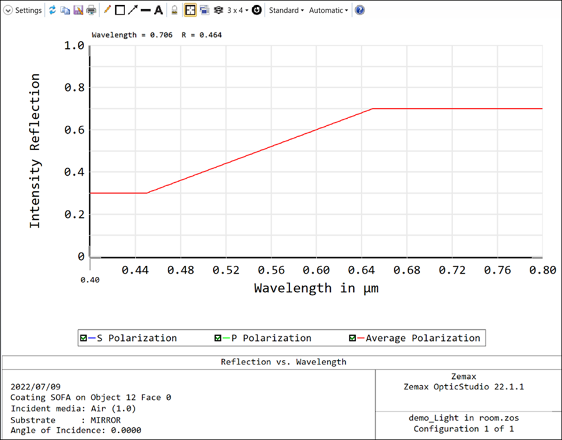Open the Automatic dropdown

click(x=329, y=10)
